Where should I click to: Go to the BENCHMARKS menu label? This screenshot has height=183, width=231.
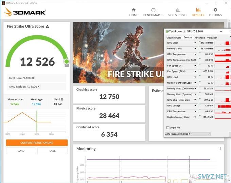(153, 15)
